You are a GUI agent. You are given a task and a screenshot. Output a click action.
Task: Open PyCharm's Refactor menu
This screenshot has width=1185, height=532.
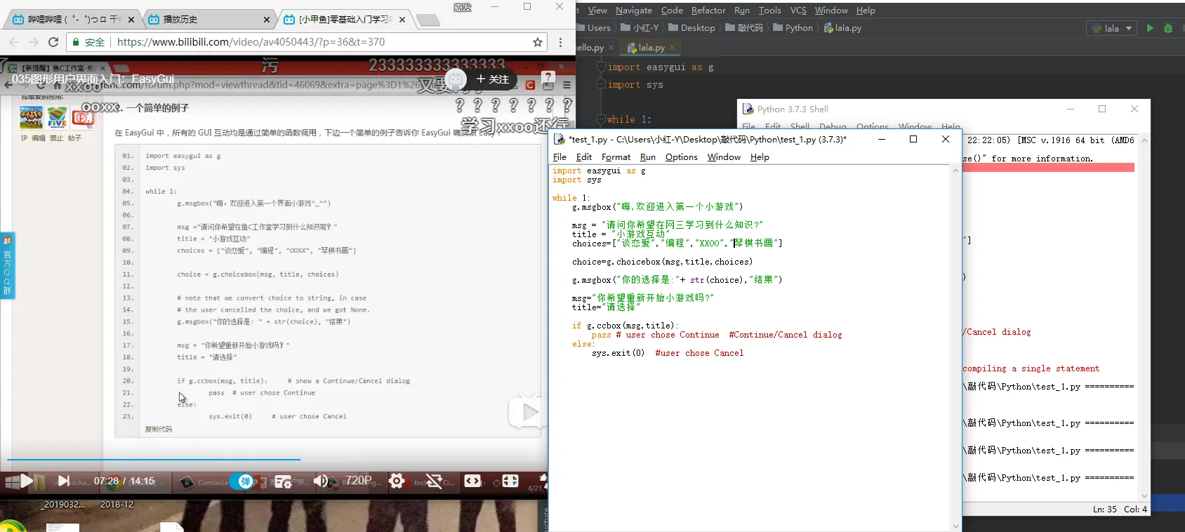(x=708, y=11)
